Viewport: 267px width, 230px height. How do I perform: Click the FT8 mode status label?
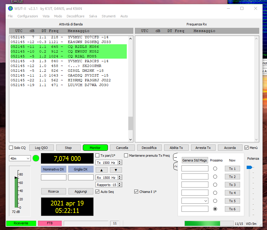pos(50,223)
